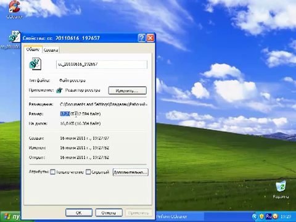Click the Открыт date value
296x222 pixels.
(x=84, y=157)
